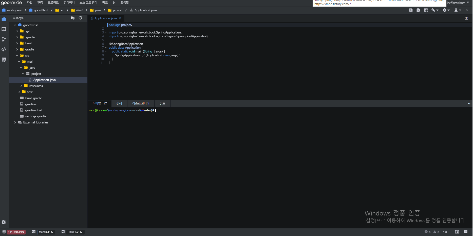Switch to the 검색 tab
This screenshot has width=473, height=236.
(x=119, y=103)
